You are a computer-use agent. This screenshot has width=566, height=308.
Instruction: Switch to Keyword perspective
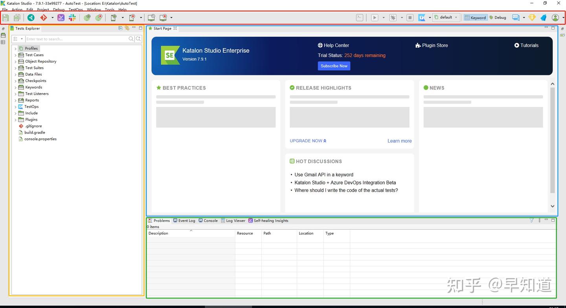click(x=475, y=18)
